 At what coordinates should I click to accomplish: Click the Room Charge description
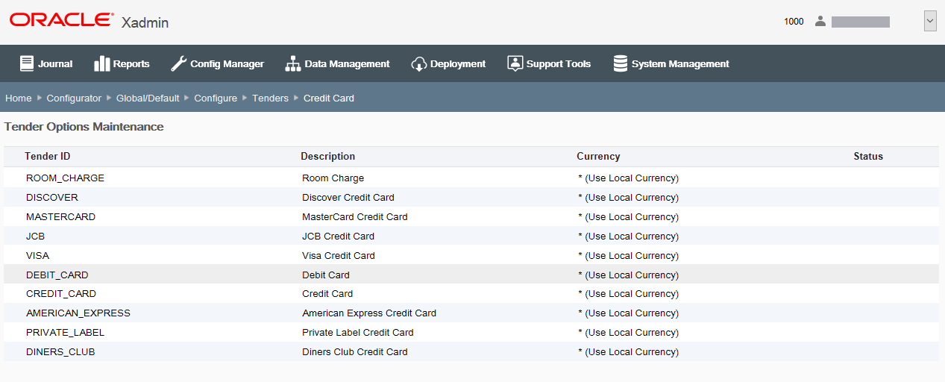333,178
